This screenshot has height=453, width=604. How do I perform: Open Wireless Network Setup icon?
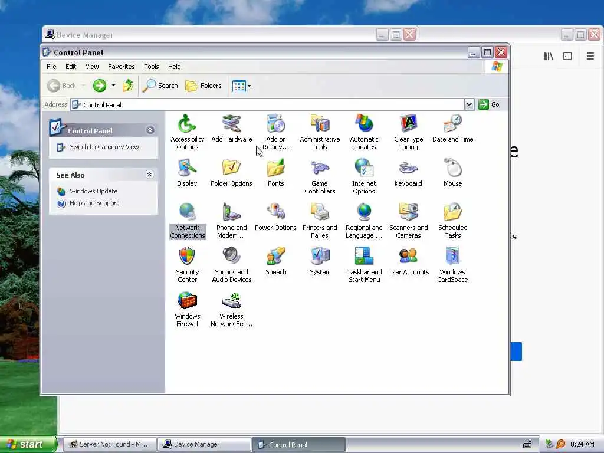(x=231, y=309)
